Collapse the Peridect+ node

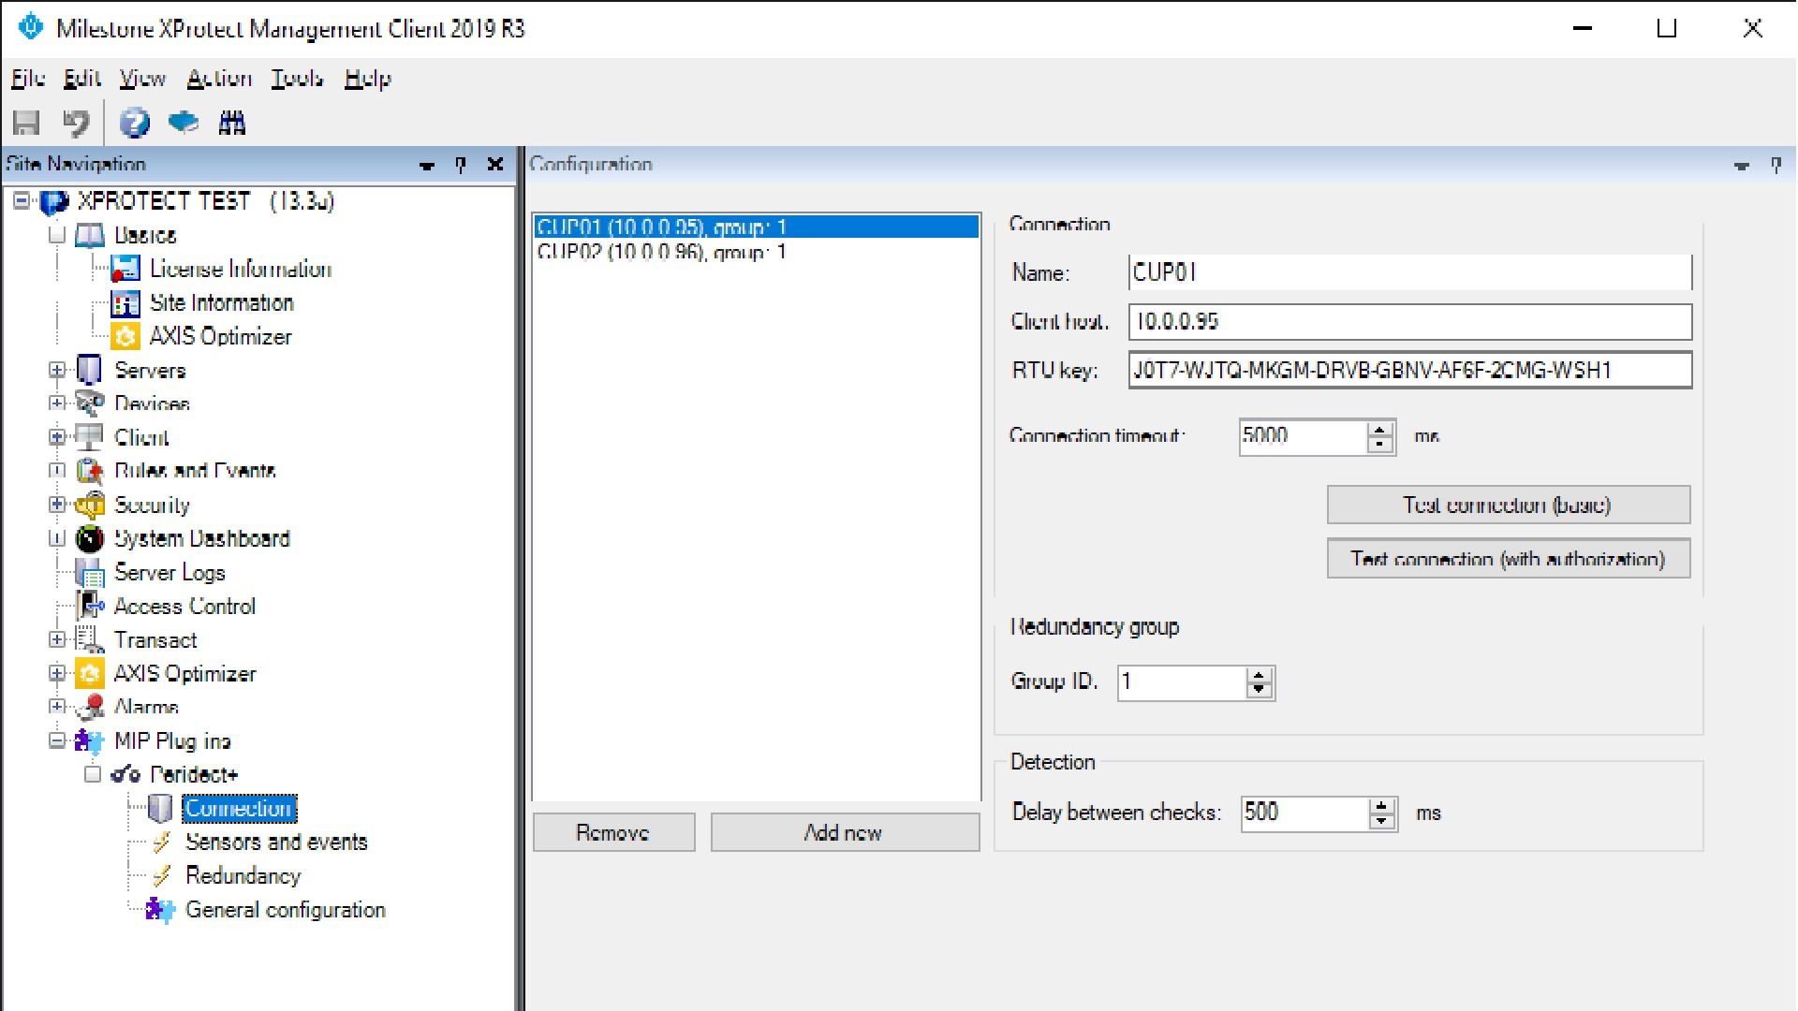[x=93, y=774]
